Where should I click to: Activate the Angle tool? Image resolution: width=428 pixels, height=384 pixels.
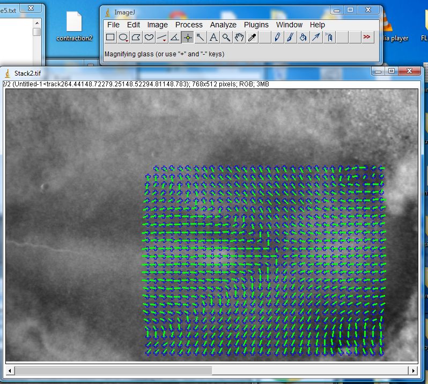tap(174, 37)
